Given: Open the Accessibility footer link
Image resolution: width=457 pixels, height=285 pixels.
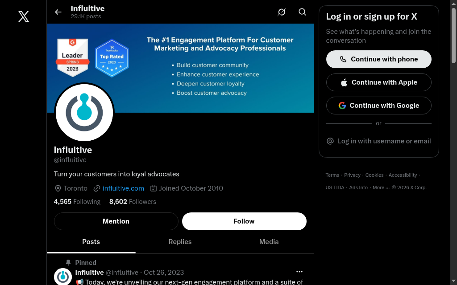Looking at the screenshot, I should tap(403, 175).
